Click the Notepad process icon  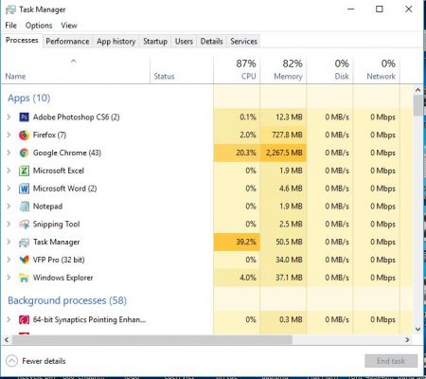24,207
